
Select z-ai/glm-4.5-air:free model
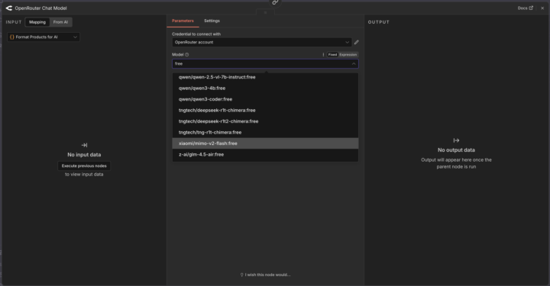[x=265, y=154]
